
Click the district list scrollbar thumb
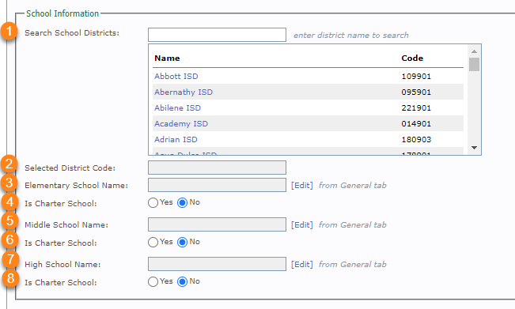tap(474, 64)
